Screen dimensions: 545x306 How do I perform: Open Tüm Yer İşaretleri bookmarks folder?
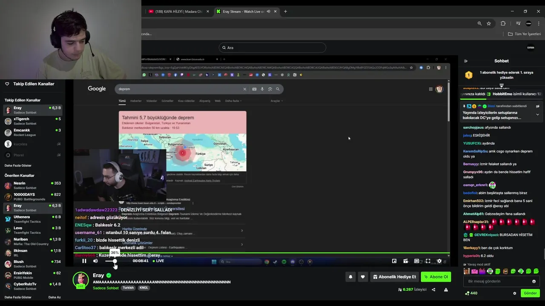[x=525, y=34]
